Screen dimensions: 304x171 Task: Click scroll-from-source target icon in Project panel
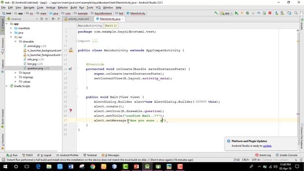(41, 19)
